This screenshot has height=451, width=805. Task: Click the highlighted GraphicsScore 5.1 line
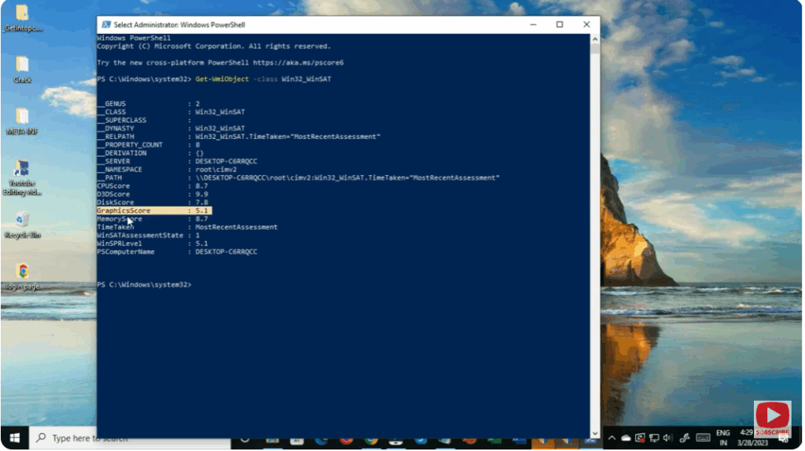(154, 211)
